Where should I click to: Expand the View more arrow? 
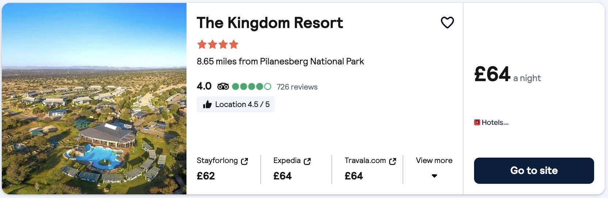pyautogui.click(x=434, y=176)
